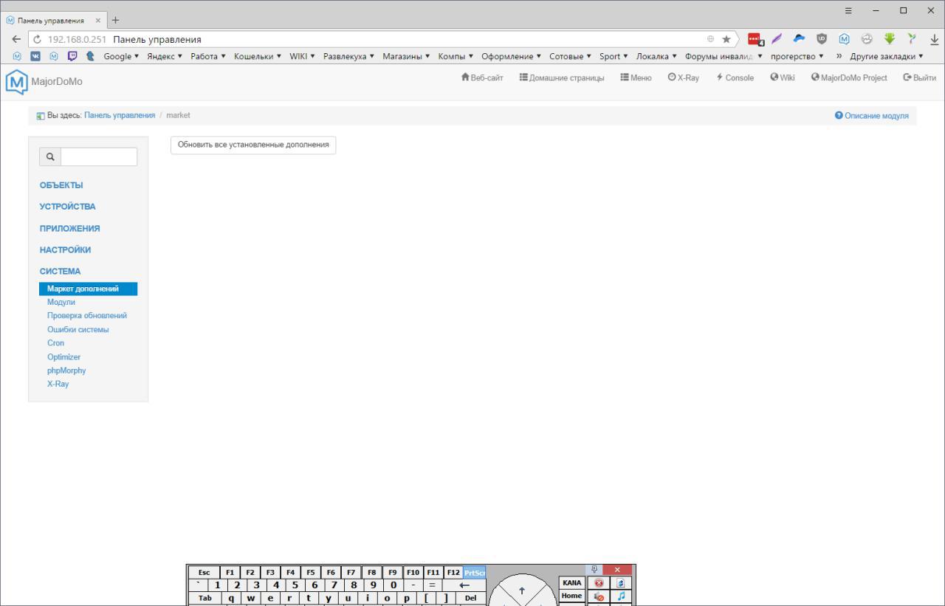Open the browser hamburger menu

[x=848, y=10]
